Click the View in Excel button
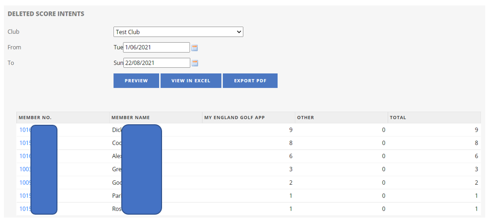This screenshot has height=223, width=494. point(191,81)
